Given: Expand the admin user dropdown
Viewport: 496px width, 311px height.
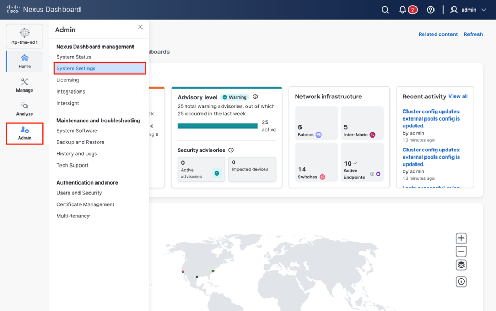Looking at the screenshot, I should click(x=483, y=10).
